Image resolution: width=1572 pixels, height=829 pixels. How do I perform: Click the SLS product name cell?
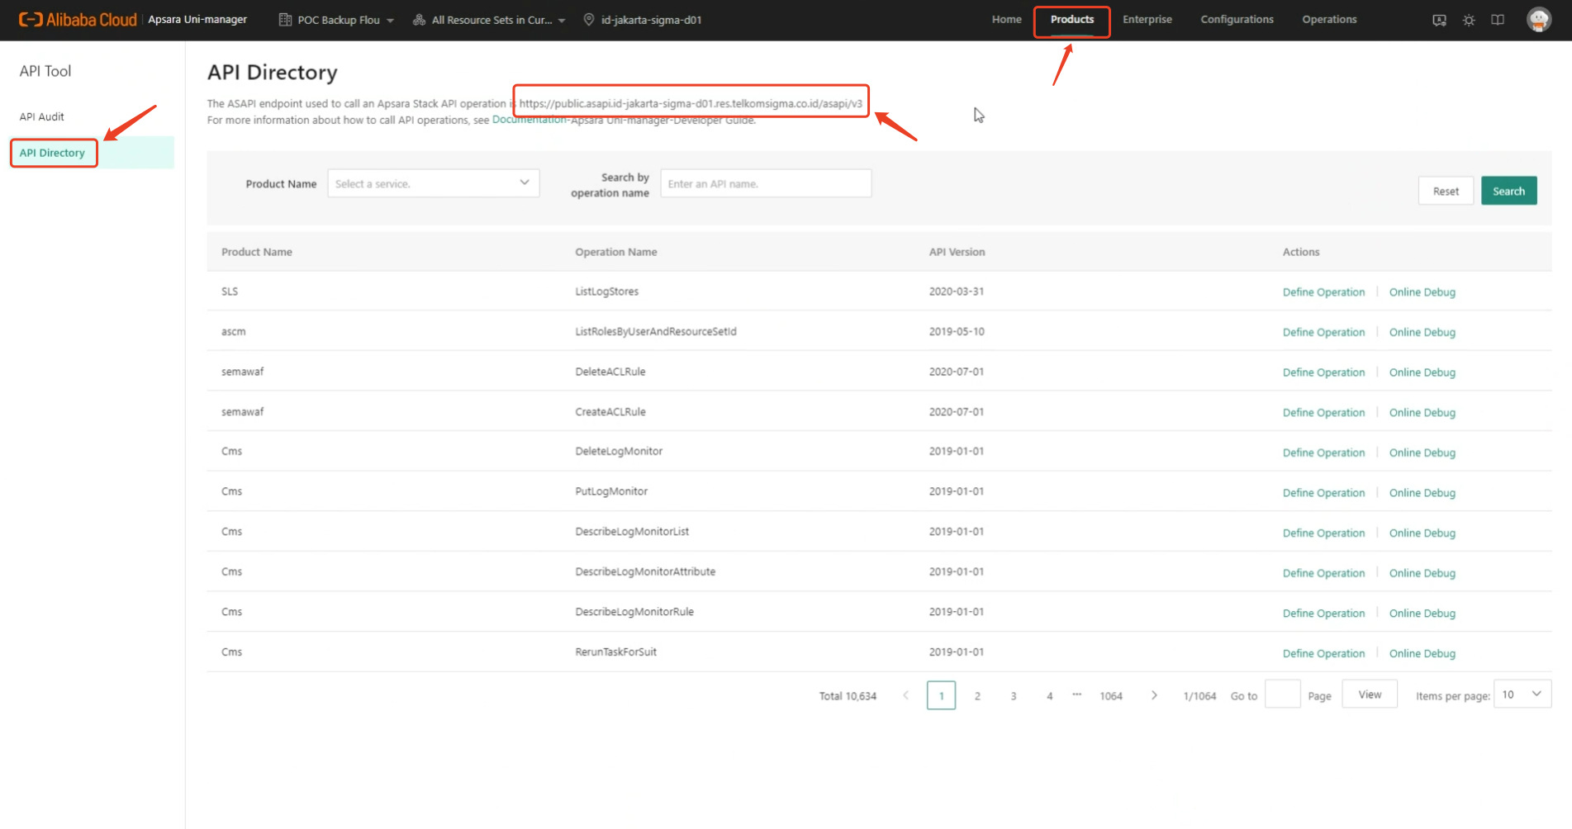tap(230, 291)
